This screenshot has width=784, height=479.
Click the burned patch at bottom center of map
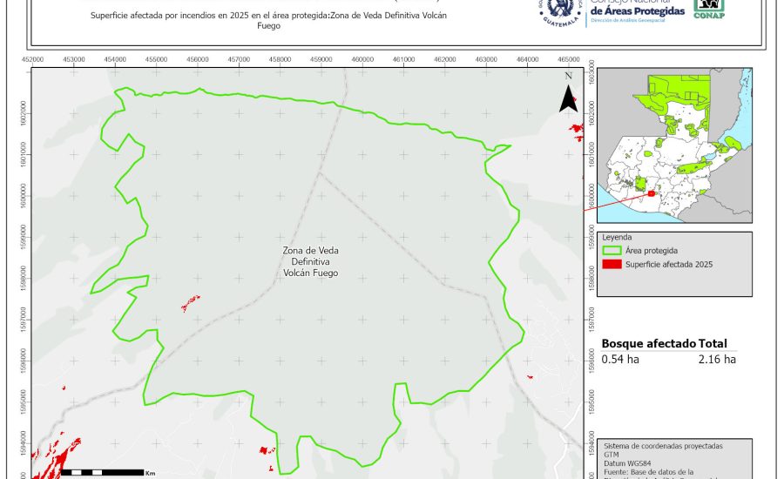point(266,450)
